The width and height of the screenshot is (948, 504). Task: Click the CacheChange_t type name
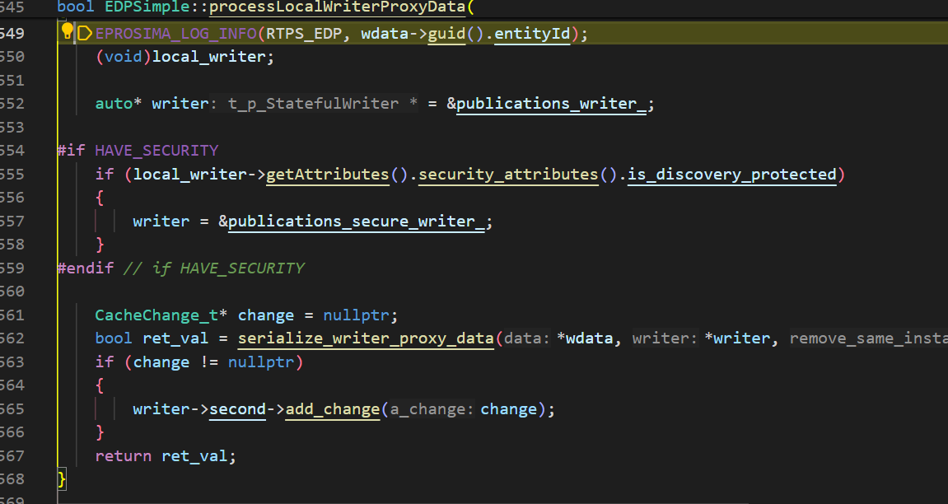[x=156, y=315]
